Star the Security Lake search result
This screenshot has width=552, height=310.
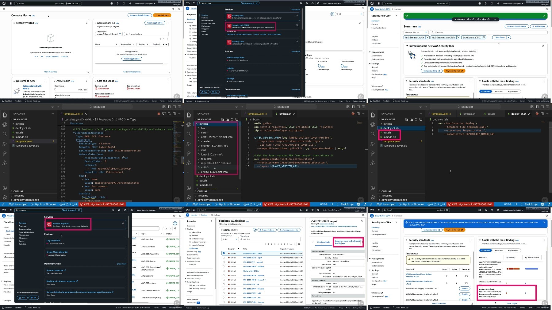(297, 41)
